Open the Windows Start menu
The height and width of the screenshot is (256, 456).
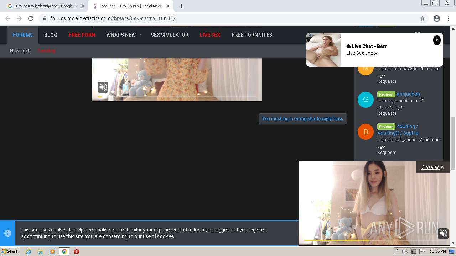[x=10, y=251]
